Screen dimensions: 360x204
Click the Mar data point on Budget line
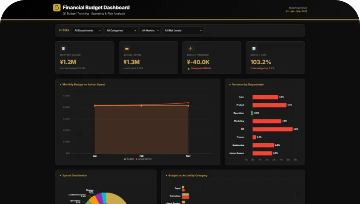tap(188, 106)
